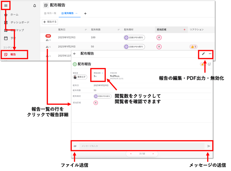The width and height of the screenshot is (231, 171).
Task: Open the filter menu on 配布日 column
Action: coord(86,30)
